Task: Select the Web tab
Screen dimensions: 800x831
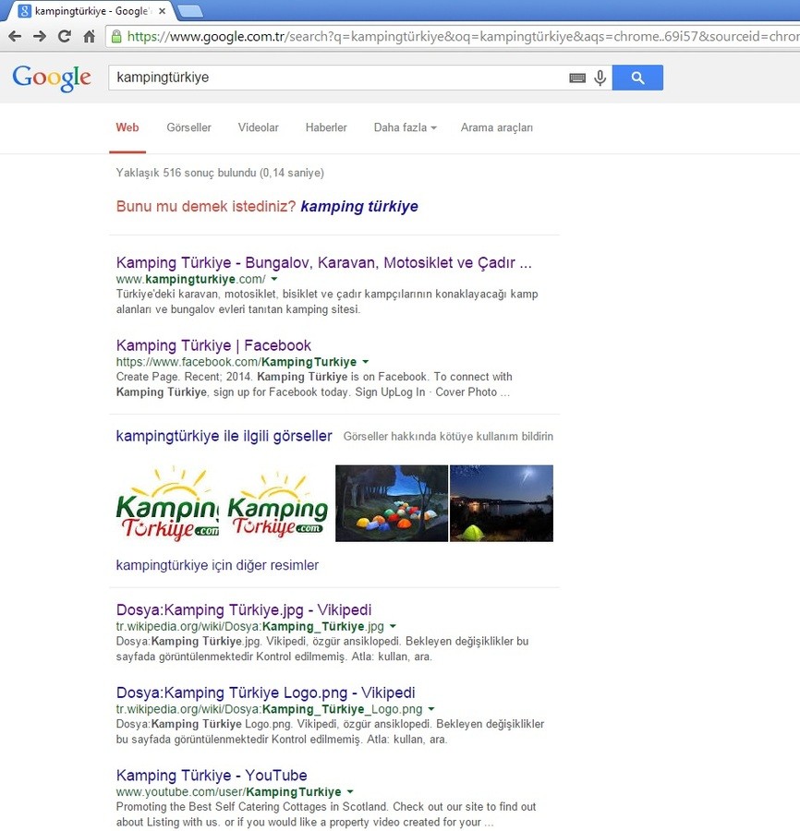Action: tap(127, 127)
